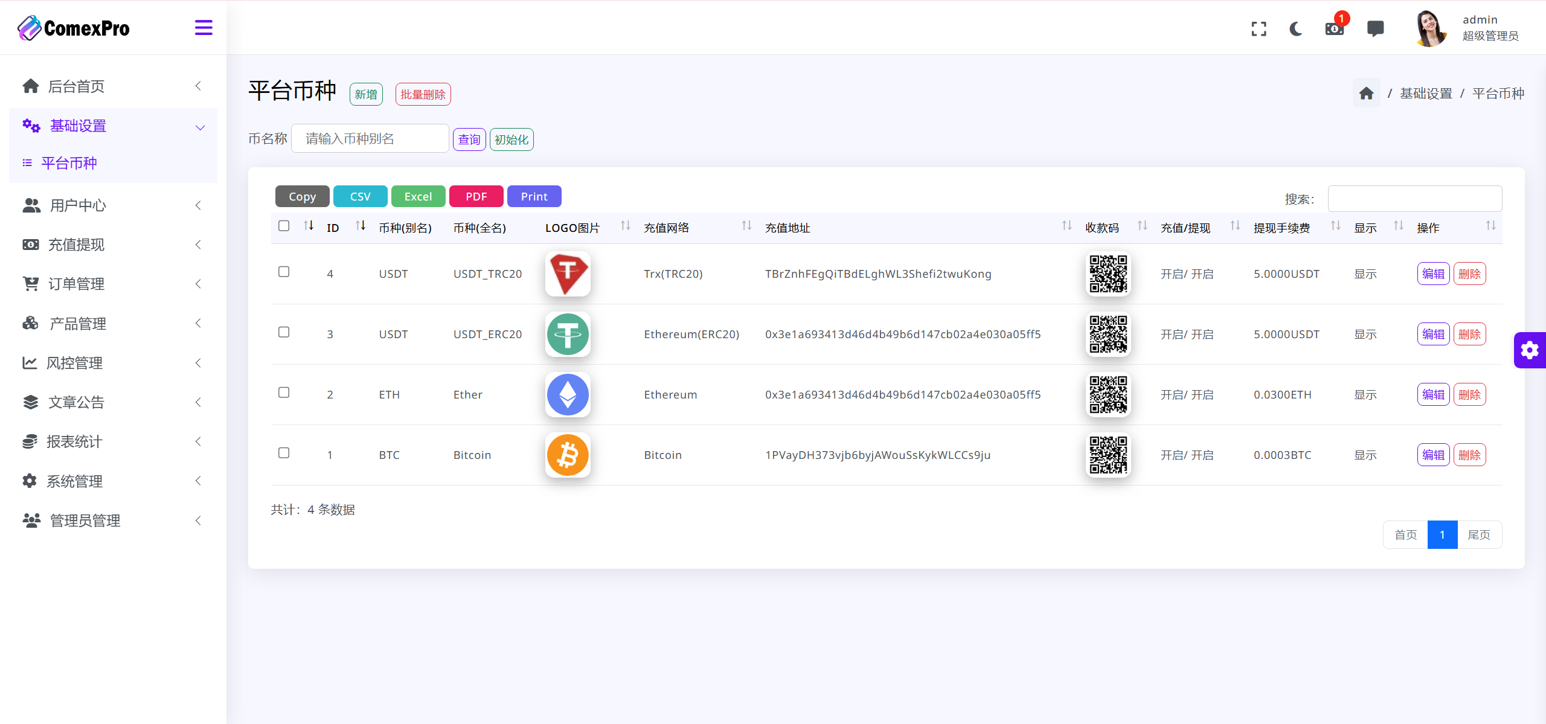The image size is (1546, 724).
Task: Enter fullscreen mode via expand icon
Action: (1259, 29)
